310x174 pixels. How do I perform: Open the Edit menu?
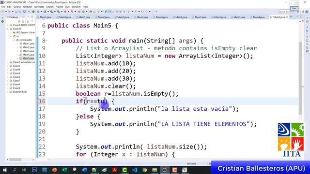pos(9,7)
